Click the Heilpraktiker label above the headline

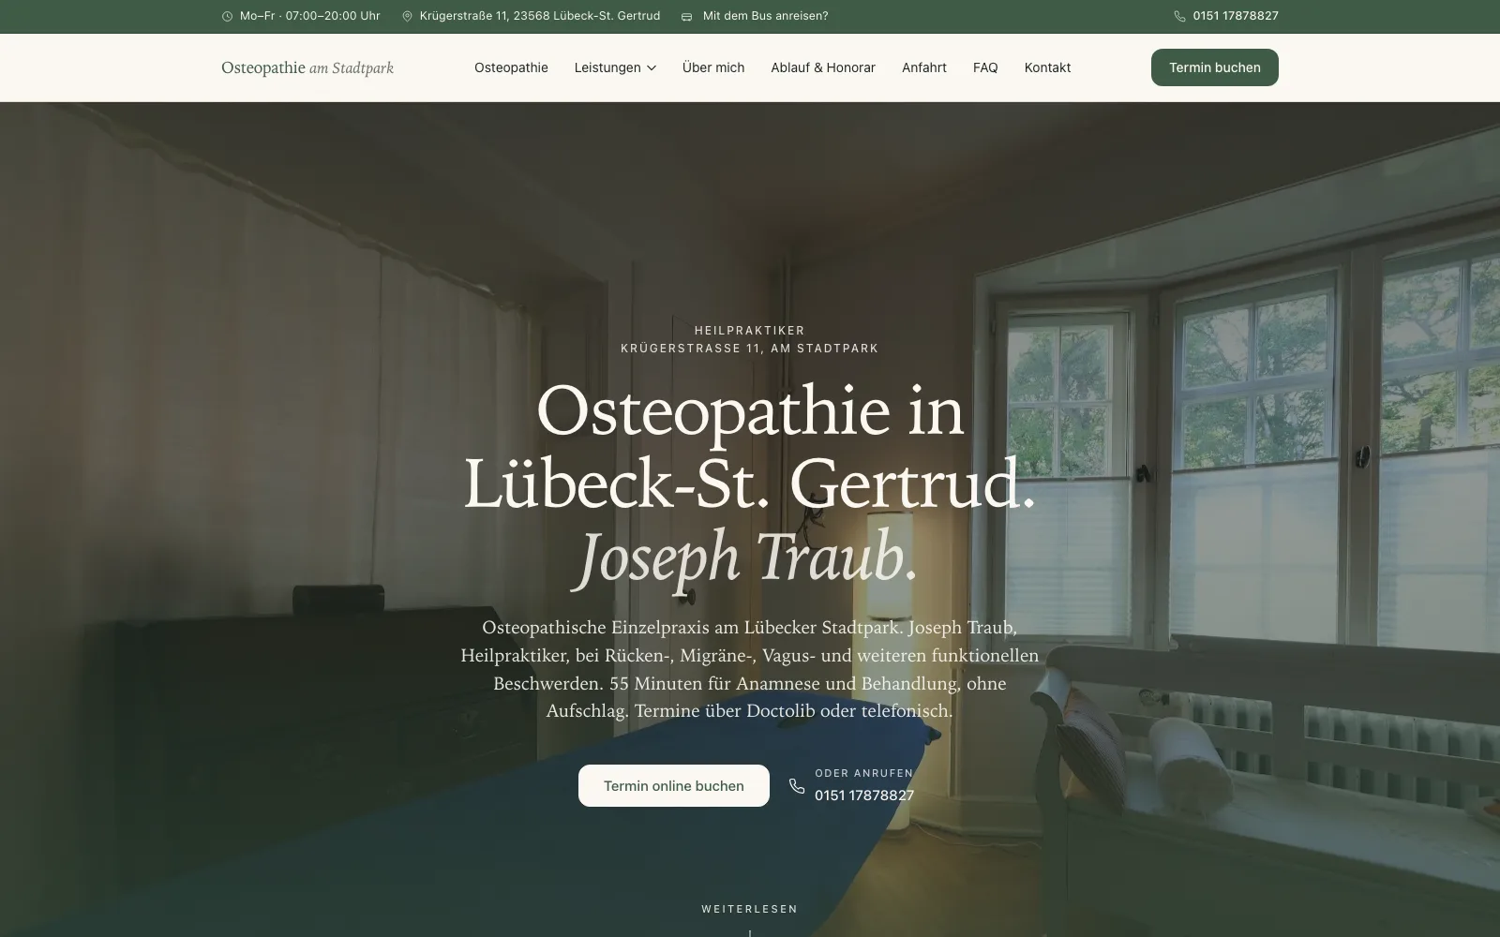(x=750, y=331)
